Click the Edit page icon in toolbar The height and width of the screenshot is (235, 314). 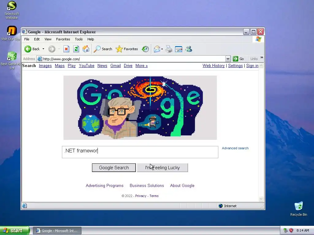click(179, 49)
